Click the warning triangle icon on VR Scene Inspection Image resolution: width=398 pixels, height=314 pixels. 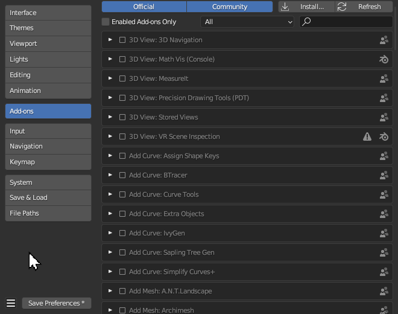point(367,136)
